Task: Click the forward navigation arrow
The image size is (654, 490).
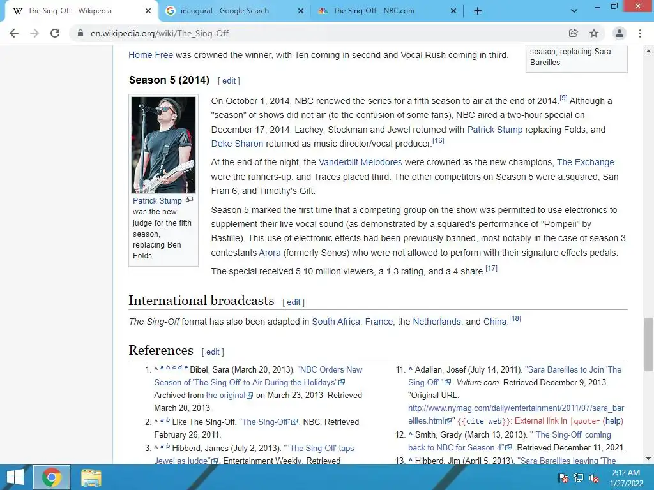Action: pyautogui.click(x=34, y=33)
